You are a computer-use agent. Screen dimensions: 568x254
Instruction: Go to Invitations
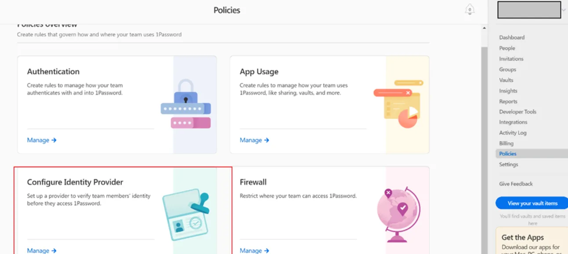coord(511,59)
